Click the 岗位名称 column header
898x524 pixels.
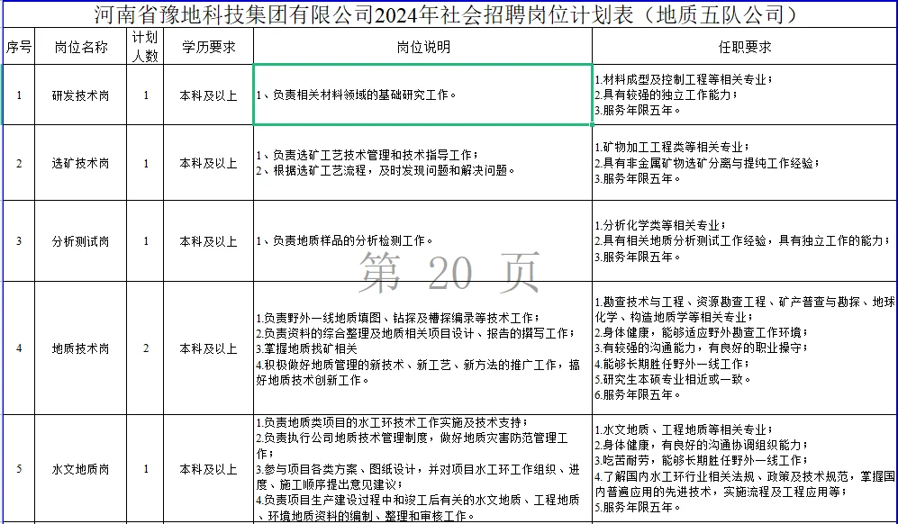[x=81, y=46]
